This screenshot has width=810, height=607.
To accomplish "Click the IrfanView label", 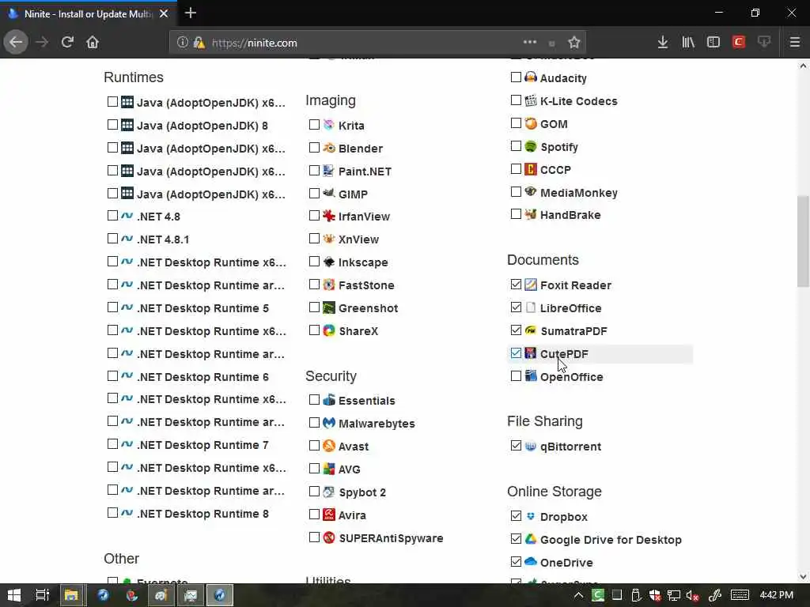I will coord(364,217).
